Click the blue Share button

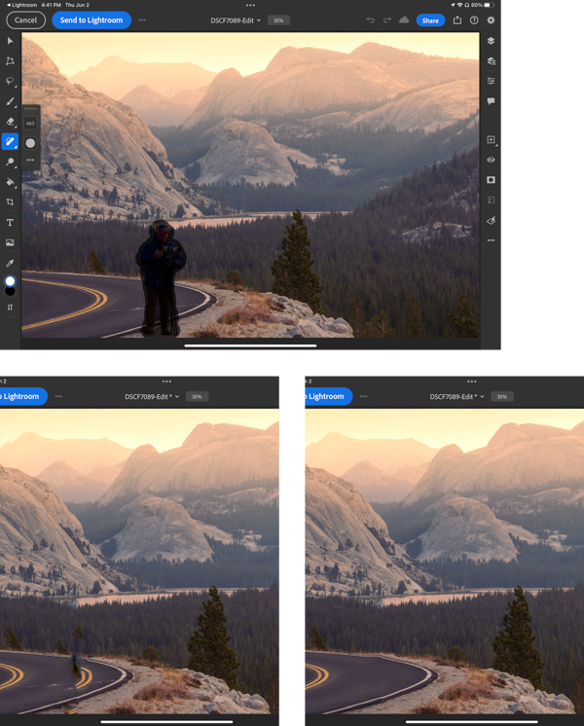(430, 20)
